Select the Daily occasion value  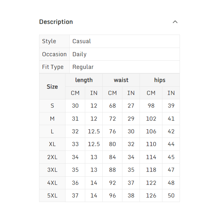(x=79, y=54)
